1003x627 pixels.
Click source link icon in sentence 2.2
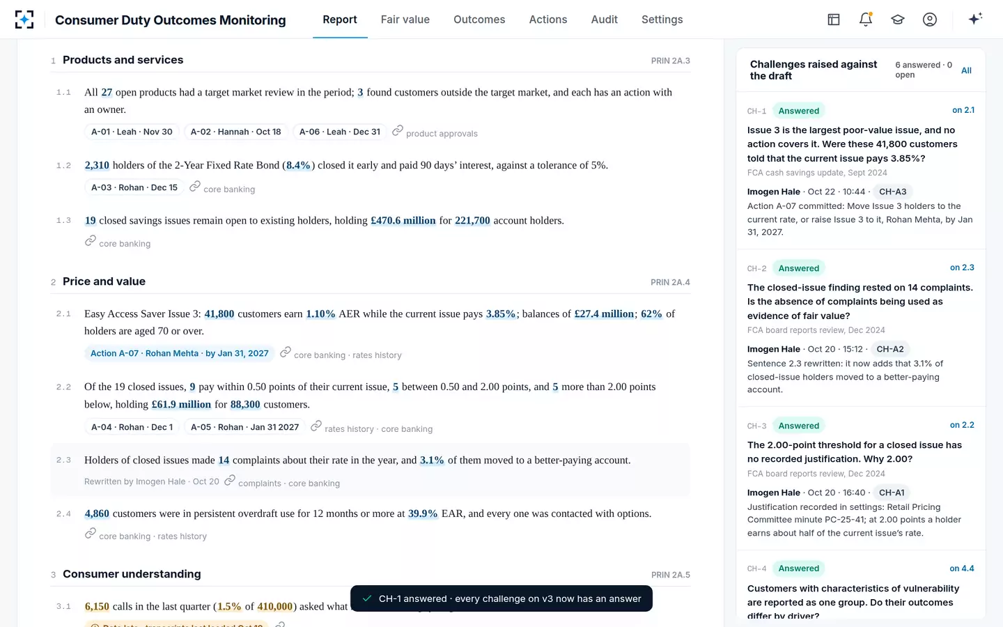[x=316, y=426]
